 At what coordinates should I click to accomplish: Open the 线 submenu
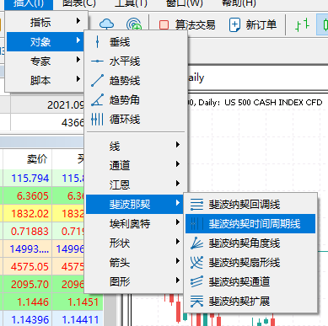[x=136, y=146]
